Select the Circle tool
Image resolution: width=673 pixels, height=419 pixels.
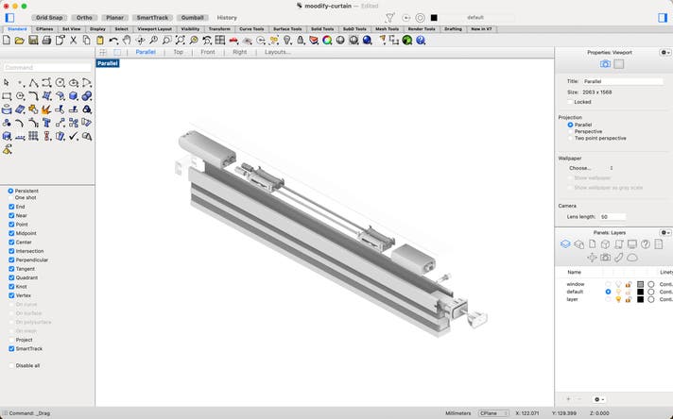[x=60, y=82]
